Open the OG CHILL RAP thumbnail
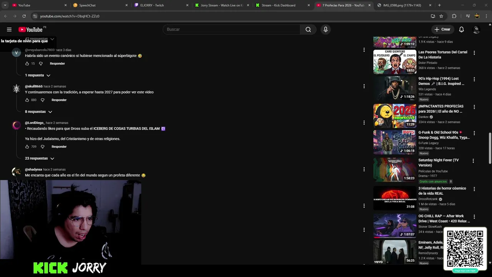This screenshot has width=492, height=277. tap(395, 226)
